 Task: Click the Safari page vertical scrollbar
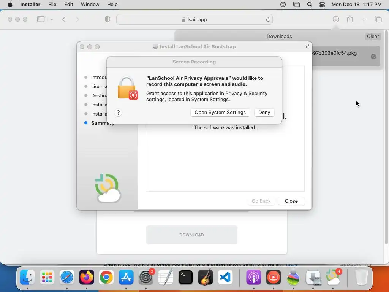386,136
